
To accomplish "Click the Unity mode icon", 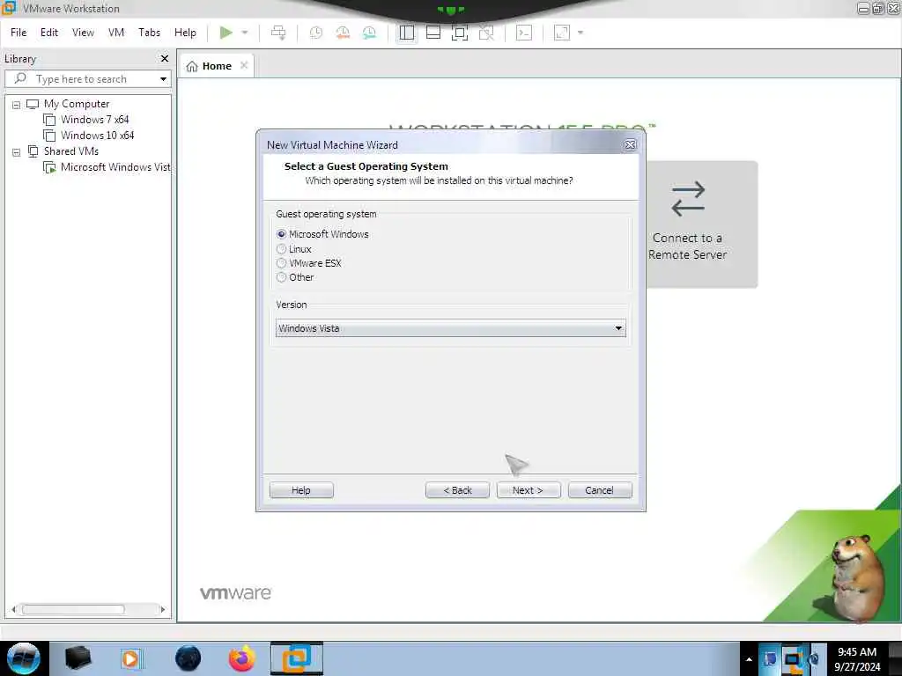I will tap(486, 33).
